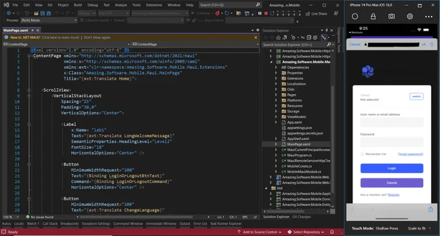440x236 pixels.
Task: Click the Password input field
Action: click(x=391, y=142)
